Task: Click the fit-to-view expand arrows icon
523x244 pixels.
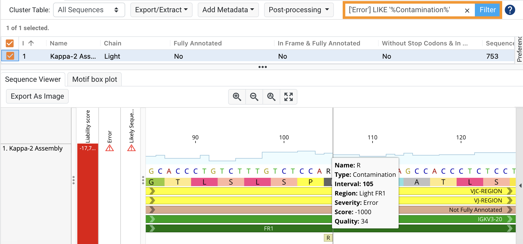Action: pos(289,97)
